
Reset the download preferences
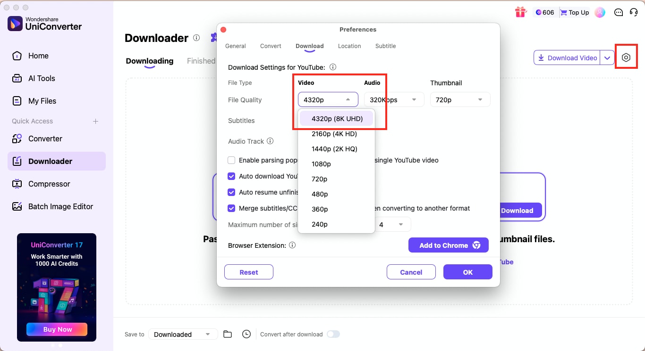(248, 272)
